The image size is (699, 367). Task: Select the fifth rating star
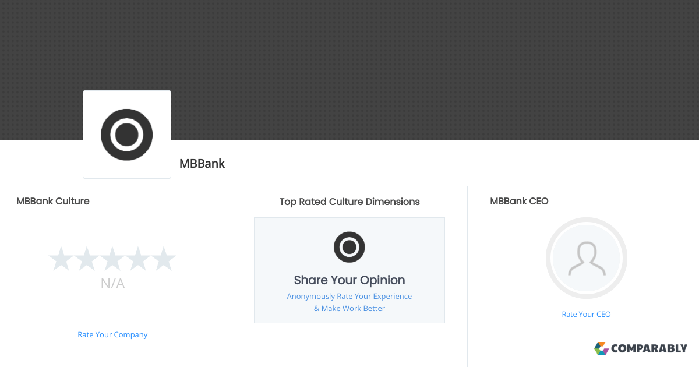point(164,259)
